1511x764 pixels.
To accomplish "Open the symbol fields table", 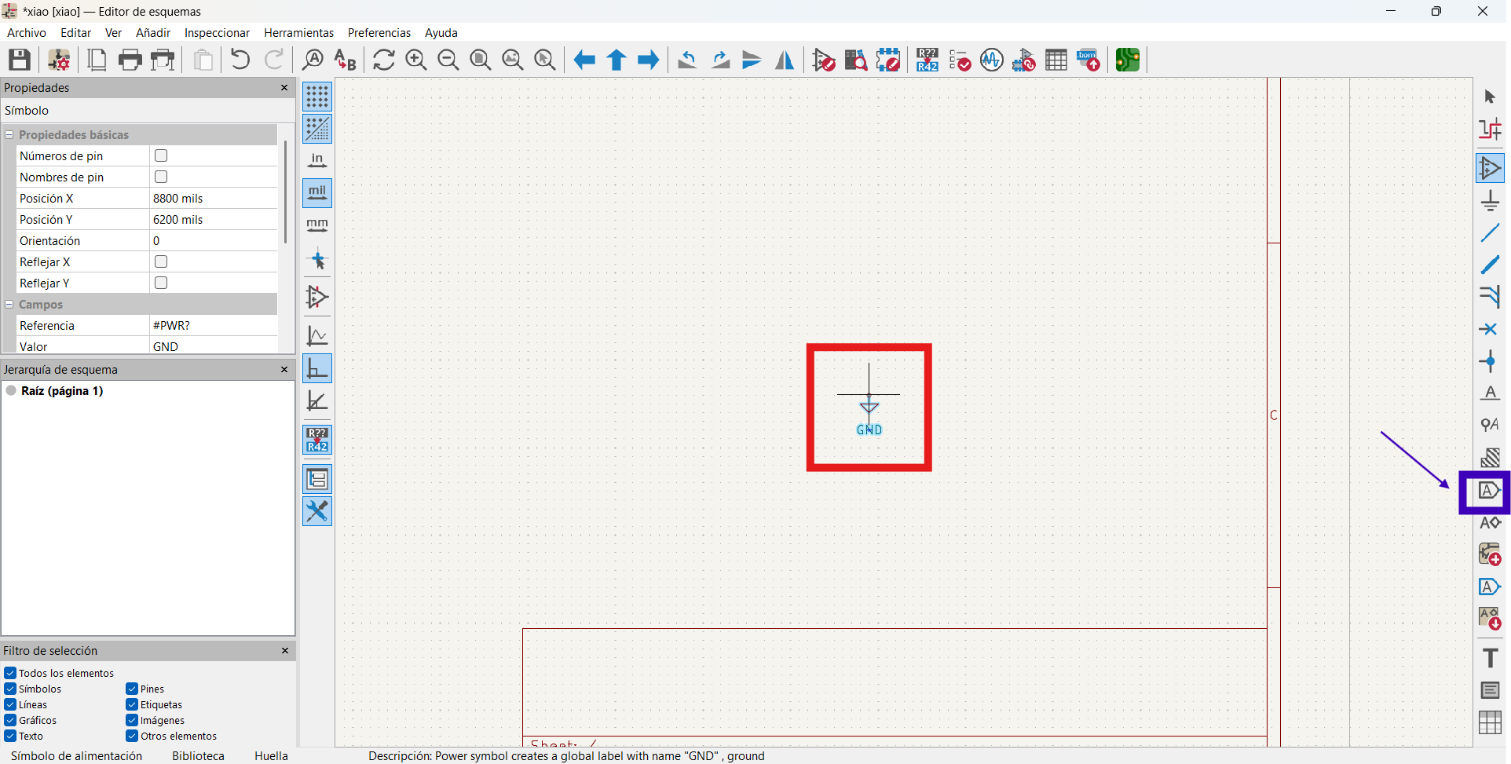I will (x=1056, y=60).
